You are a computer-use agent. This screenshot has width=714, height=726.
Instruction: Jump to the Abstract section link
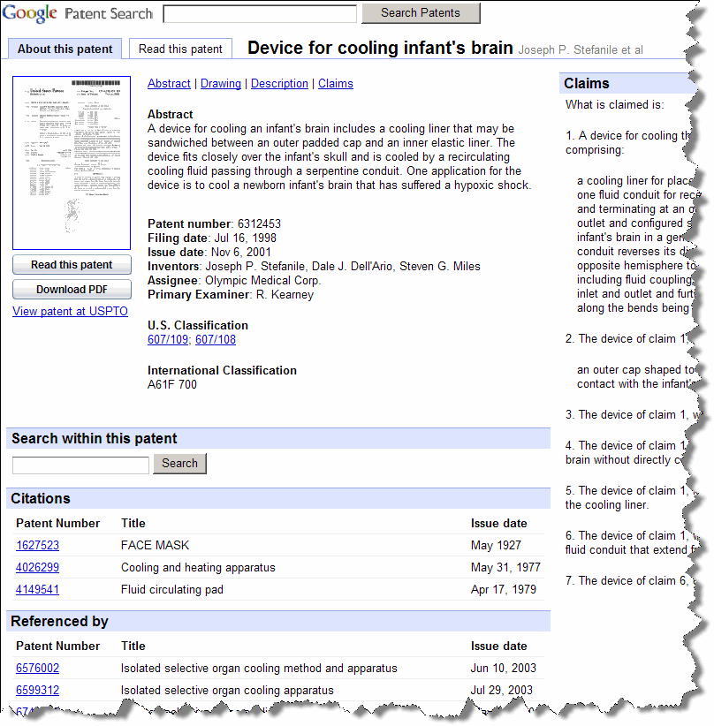click(169, 83)
